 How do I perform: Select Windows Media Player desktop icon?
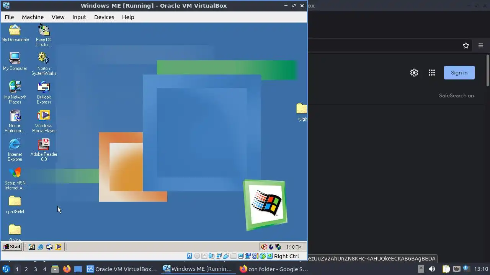44,121
